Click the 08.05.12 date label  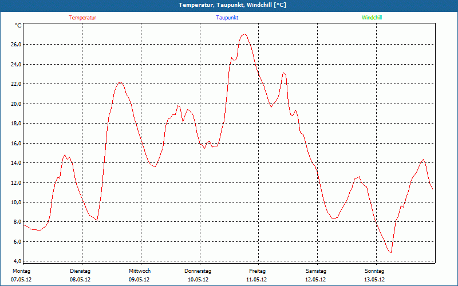click(80, 280)
